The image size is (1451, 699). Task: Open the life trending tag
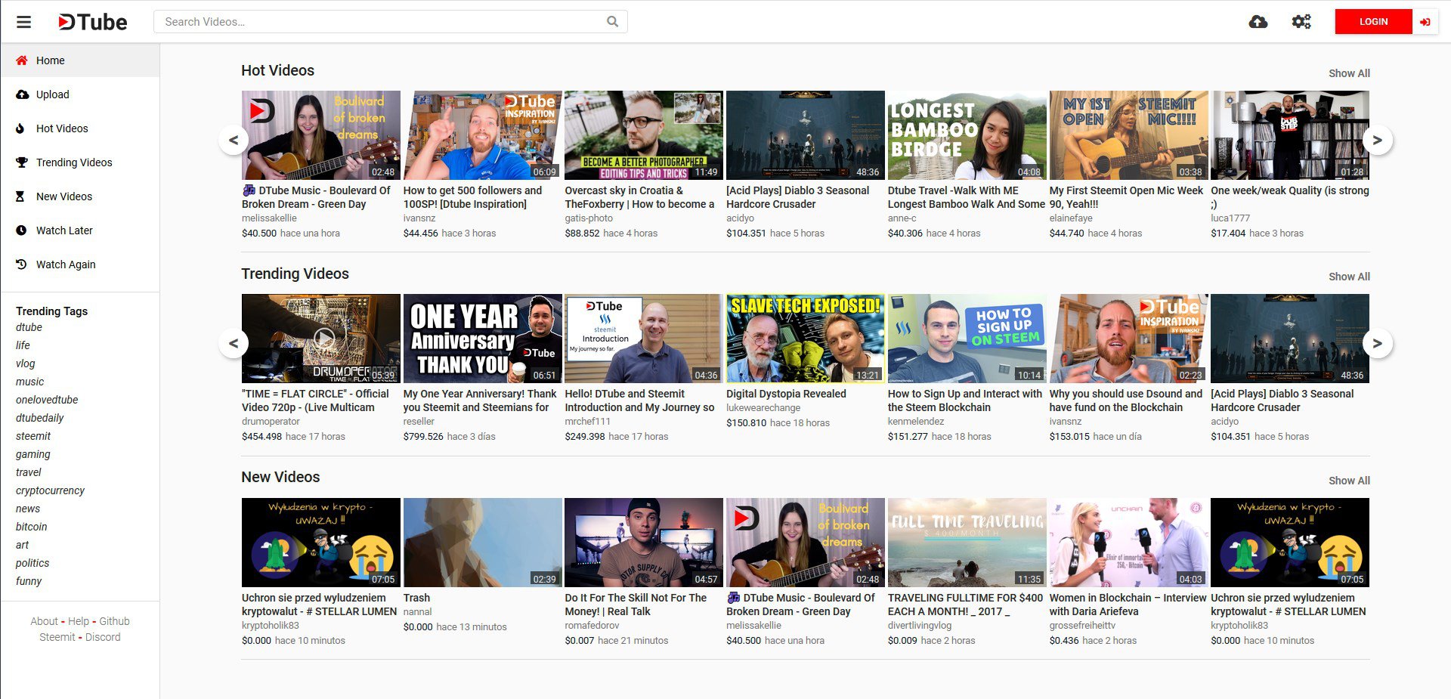click(x=23, y=345)
